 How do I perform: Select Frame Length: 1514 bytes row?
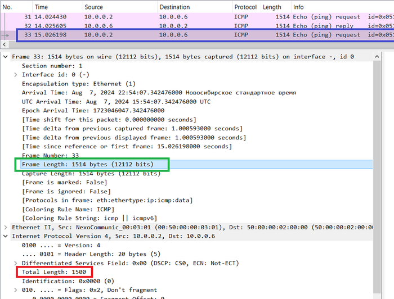tap(87, 165)
